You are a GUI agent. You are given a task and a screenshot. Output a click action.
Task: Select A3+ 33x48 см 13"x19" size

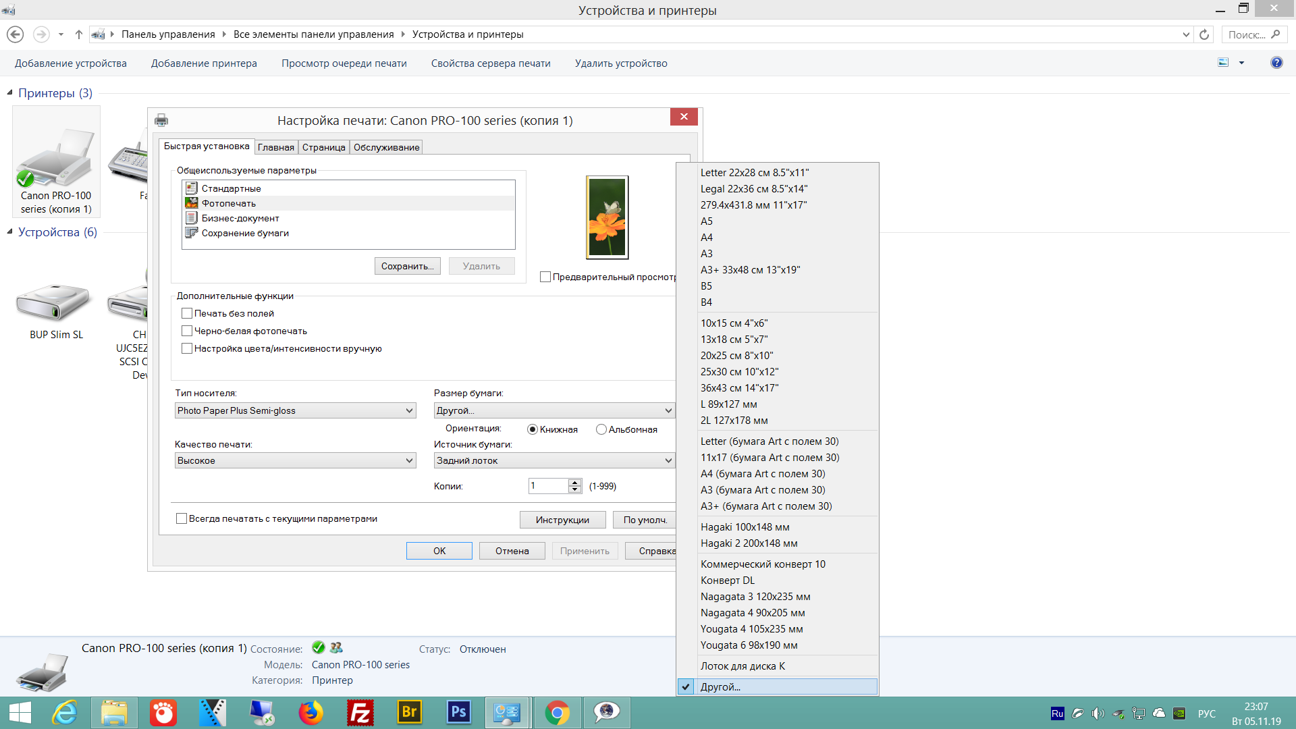pyautogui.click(x=778, y=270)
